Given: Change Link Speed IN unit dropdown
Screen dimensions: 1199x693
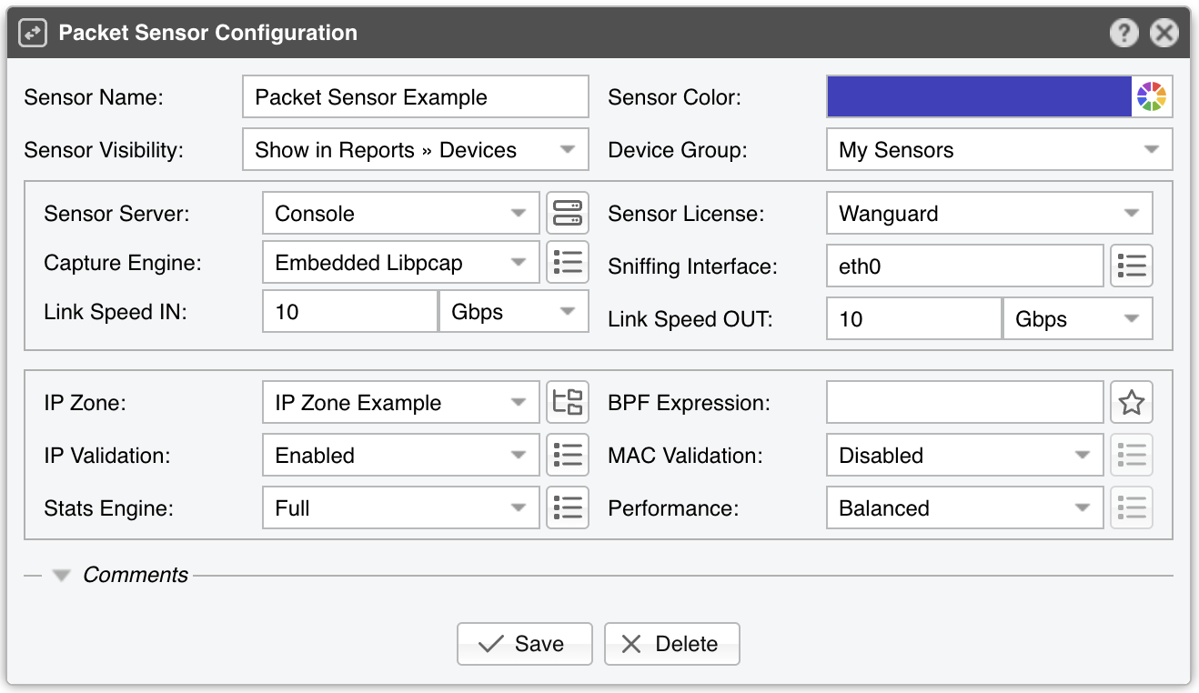Looking at the screenshot, I should point(514,312).
